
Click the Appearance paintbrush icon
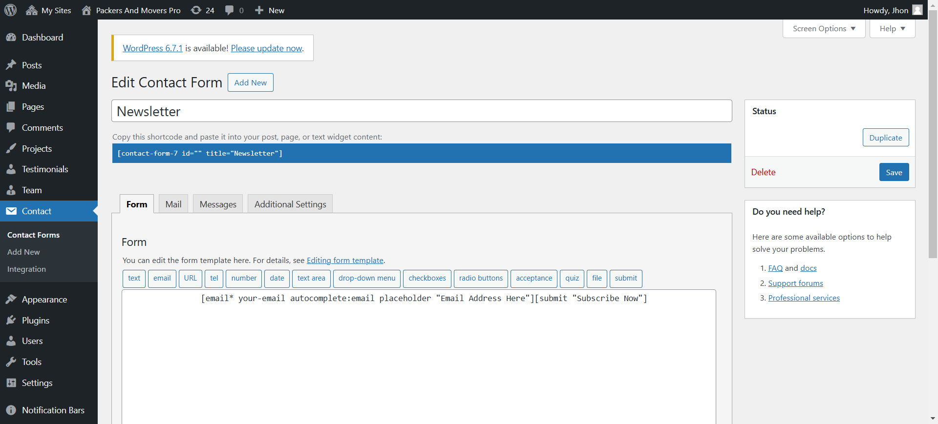pyautogui.click(x=11, y=300)
